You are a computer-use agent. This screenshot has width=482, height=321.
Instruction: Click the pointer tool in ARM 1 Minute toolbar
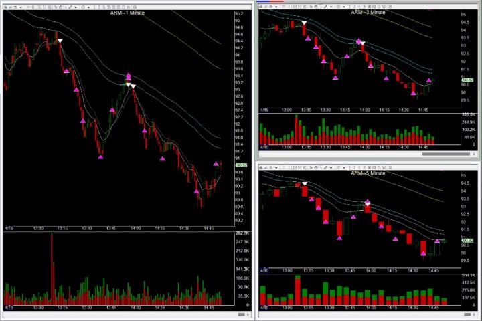click(x=56, y=7)
